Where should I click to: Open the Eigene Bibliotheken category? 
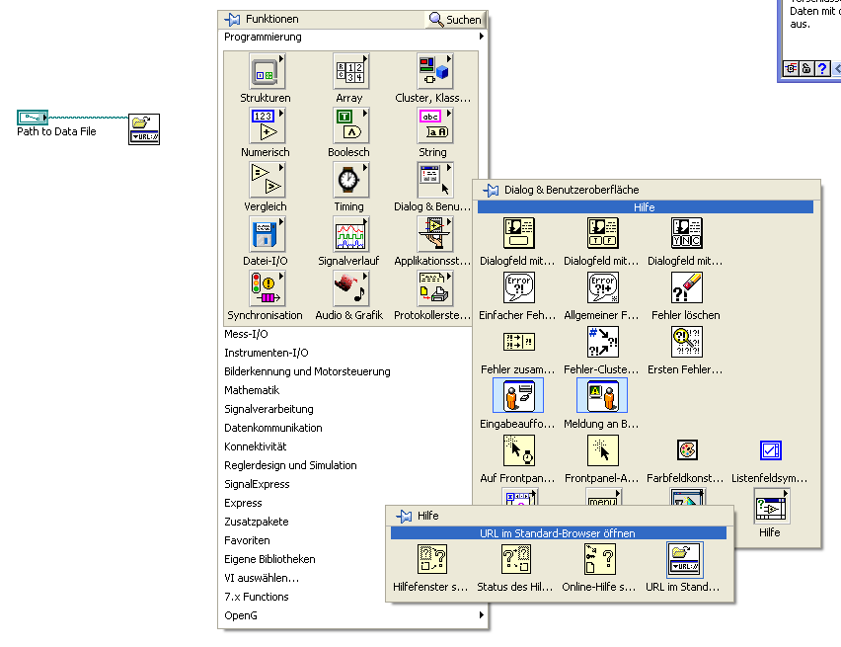click(x=269, y=559)
